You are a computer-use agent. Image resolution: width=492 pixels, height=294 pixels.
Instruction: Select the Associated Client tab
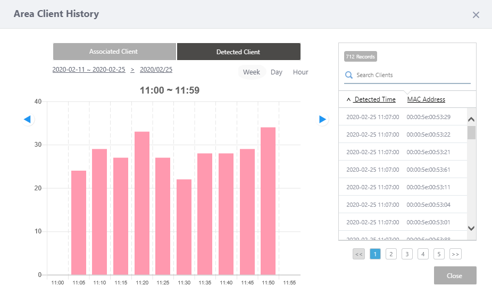114,52
